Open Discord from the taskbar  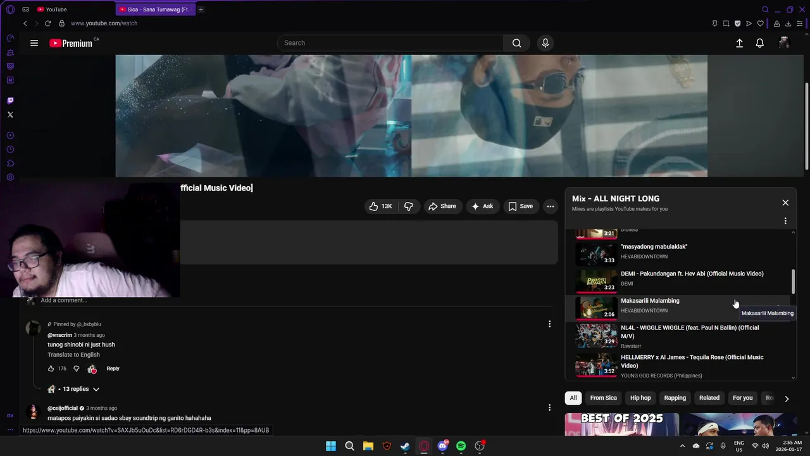[442, 446]
